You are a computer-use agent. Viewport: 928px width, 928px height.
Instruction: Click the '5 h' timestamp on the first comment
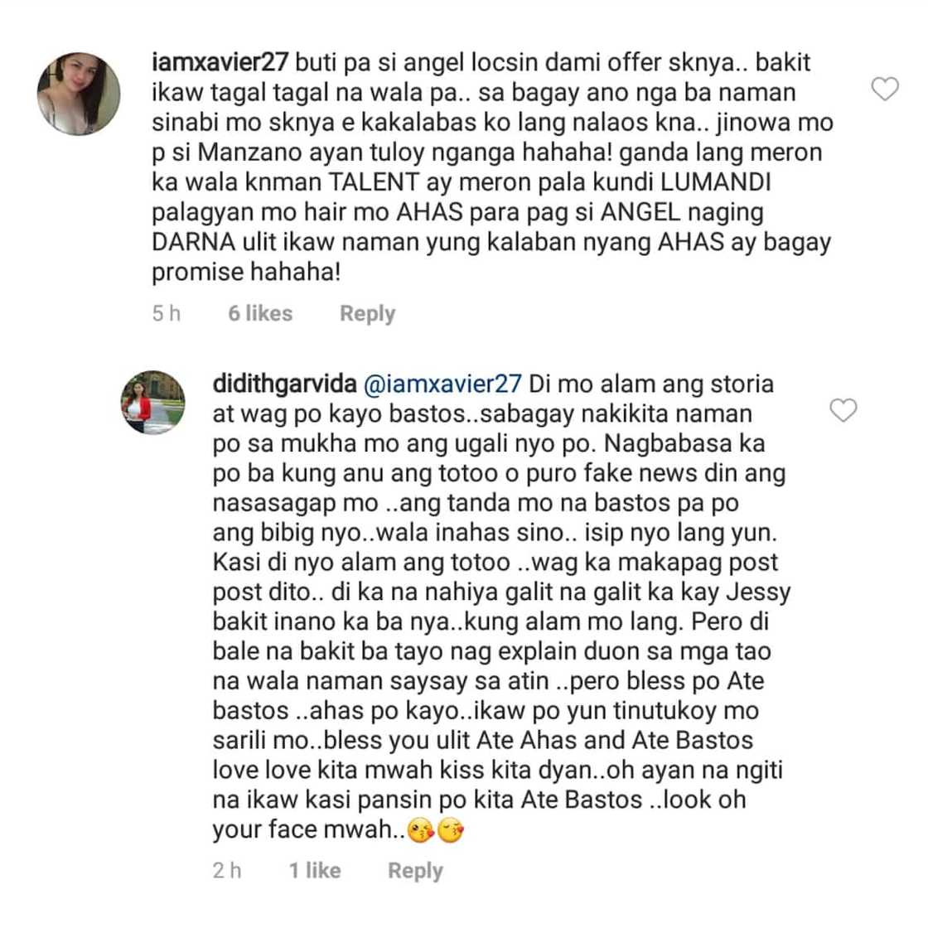pos(166,313)
